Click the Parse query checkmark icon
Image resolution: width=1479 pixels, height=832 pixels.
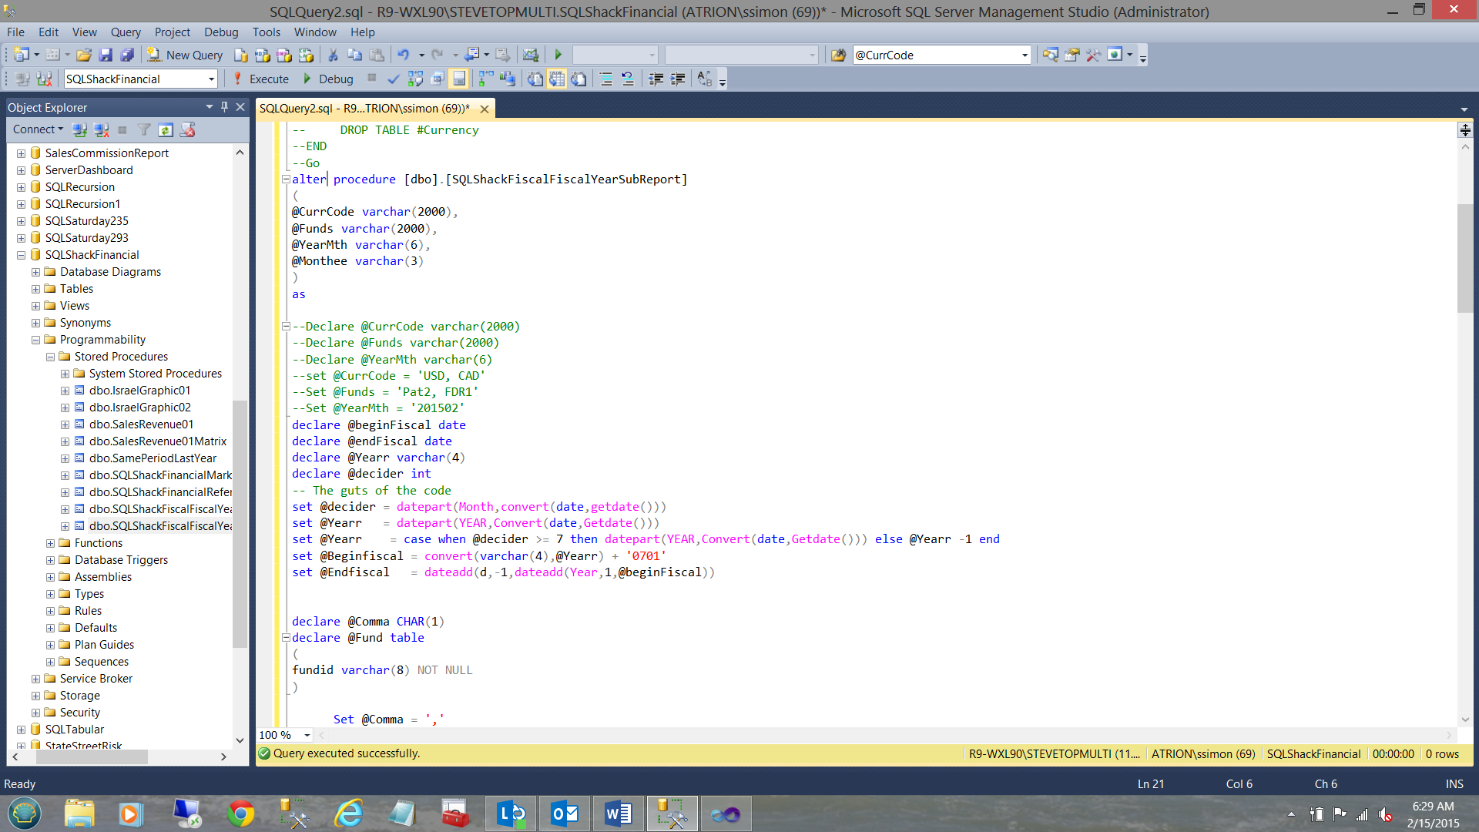point(394,79)
